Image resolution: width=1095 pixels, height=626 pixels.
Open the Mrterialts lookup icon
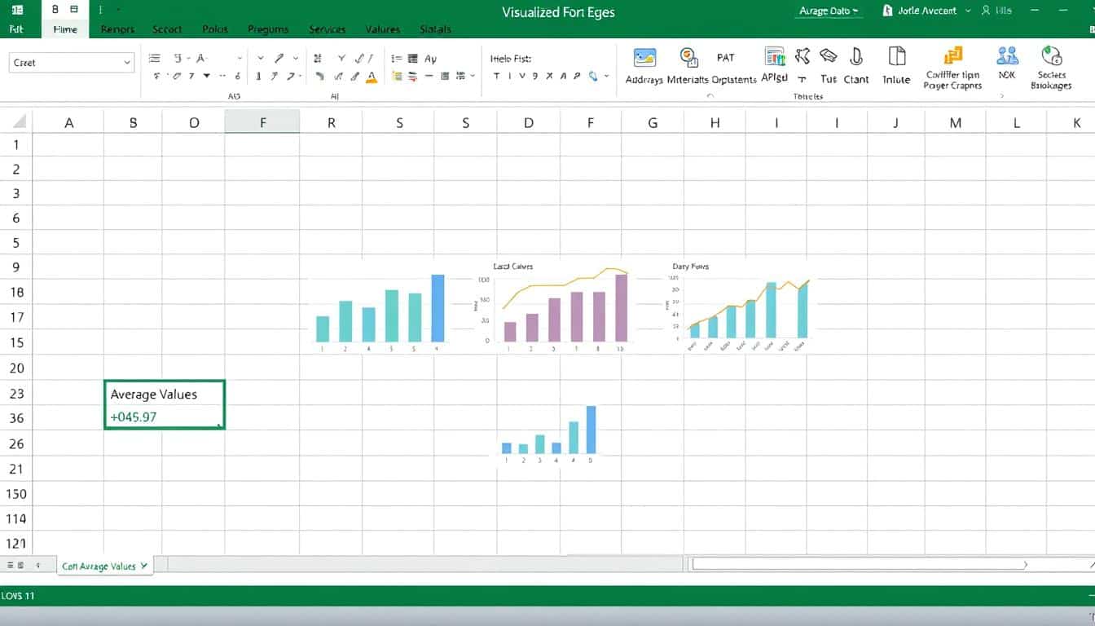[689, 59]
